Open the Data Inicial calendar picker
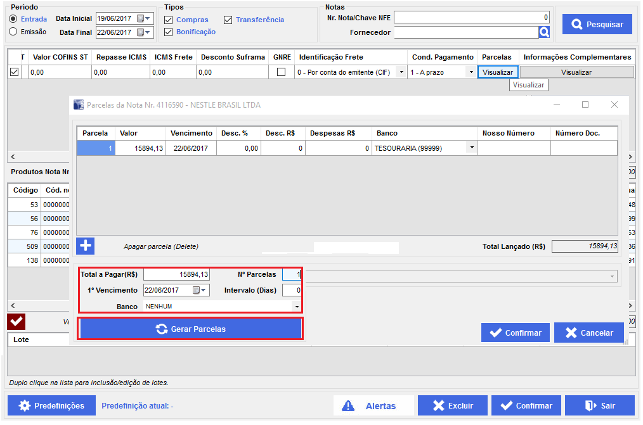This screenshot has height=425, width=643. click(x=141, y=18)
